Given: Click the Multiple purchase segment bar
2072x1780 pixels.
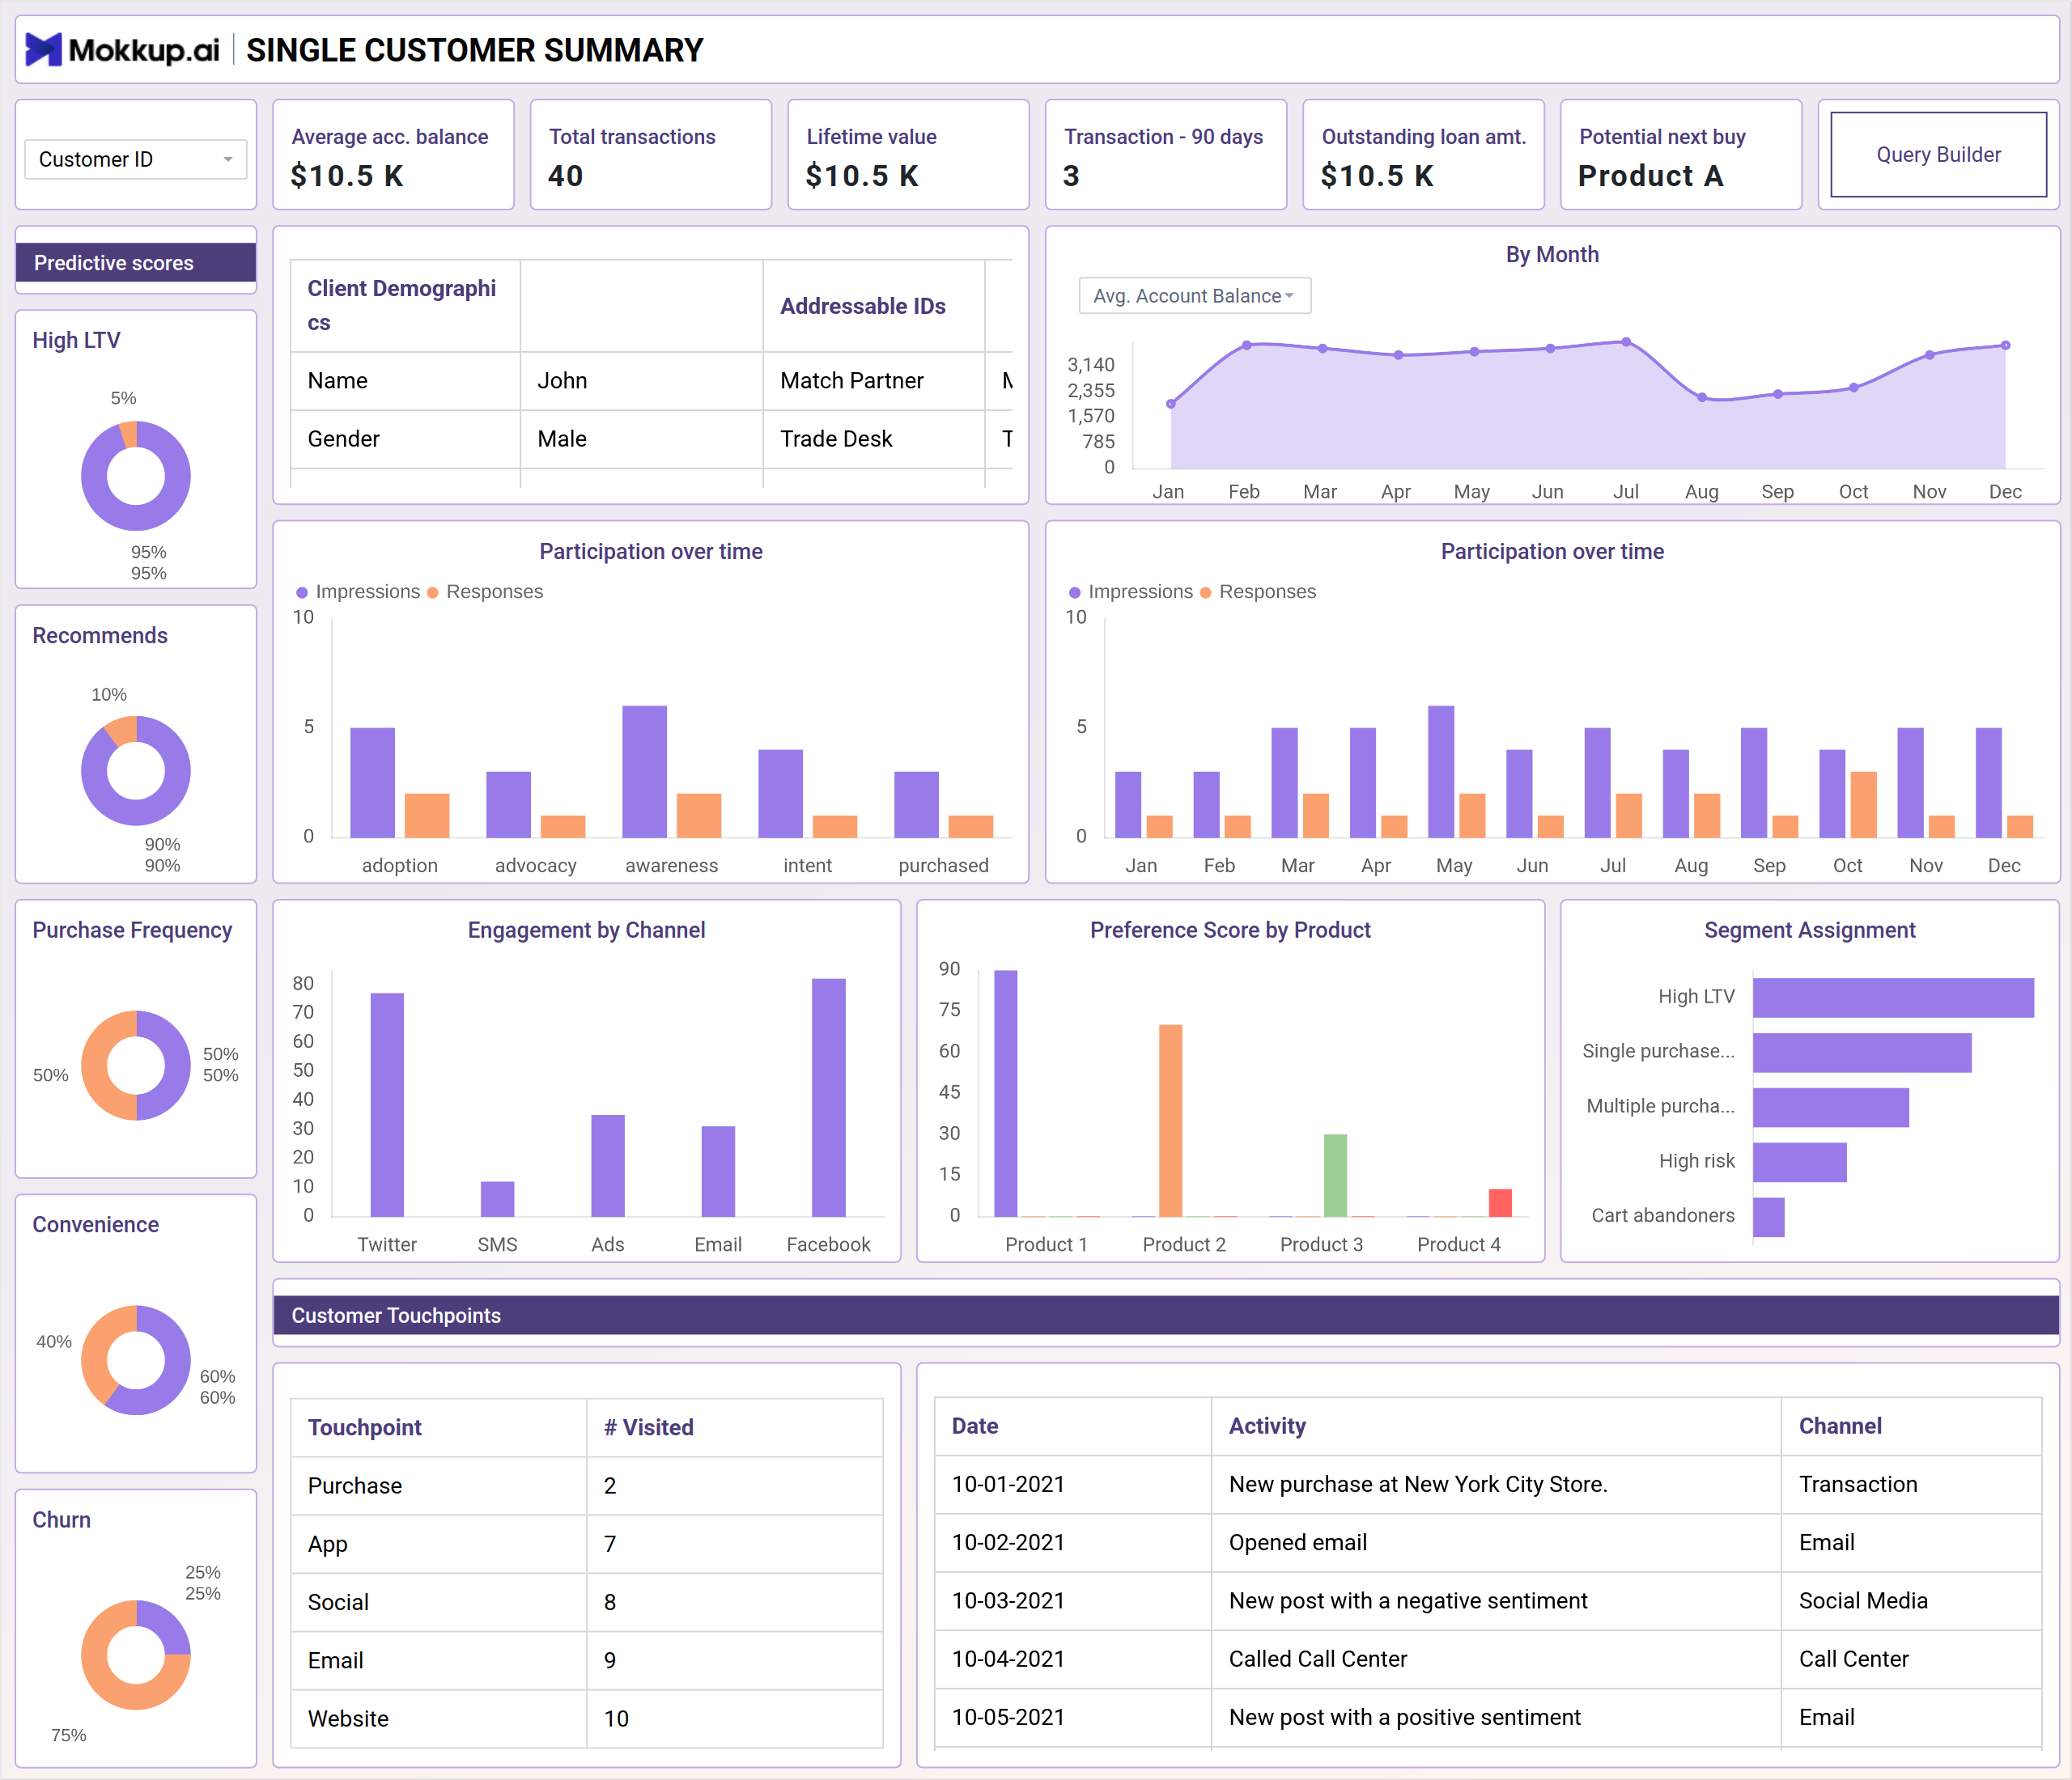Looking at the screenshot, I should (1831, 1108).
